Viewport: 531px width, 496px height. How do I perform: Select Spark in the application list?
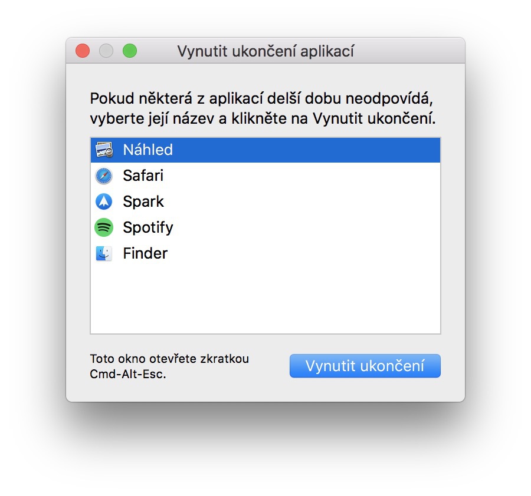(x=143, y=201)
